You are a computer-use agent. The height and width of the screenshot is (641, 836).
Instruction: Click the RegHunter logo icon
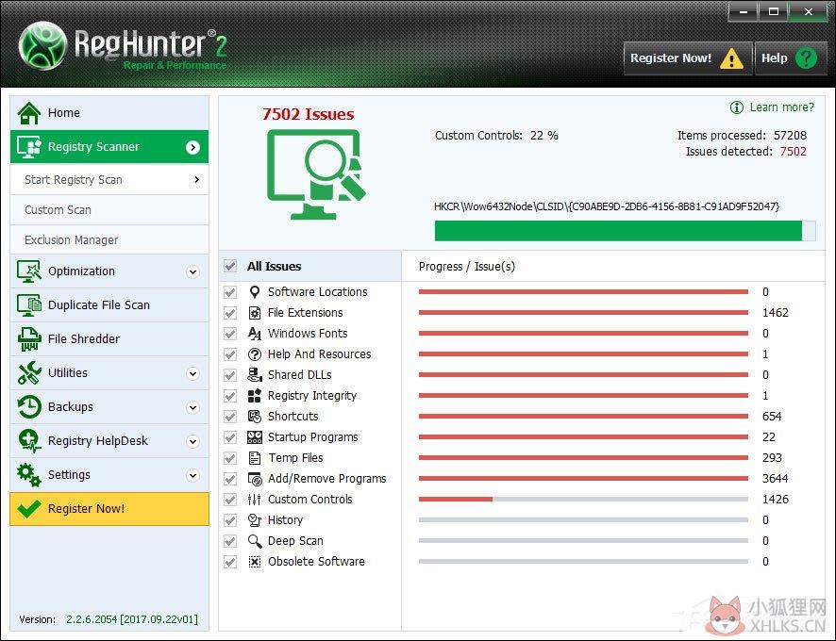pyautogui.click(x=42, y=46)
